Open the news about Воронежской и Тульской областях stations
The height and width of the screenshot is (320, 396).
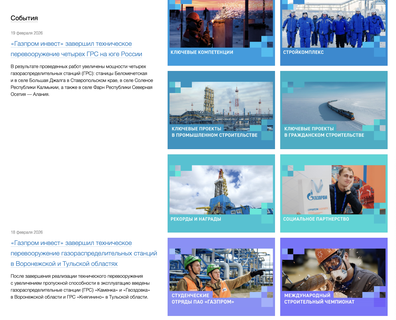coord(84,253)
